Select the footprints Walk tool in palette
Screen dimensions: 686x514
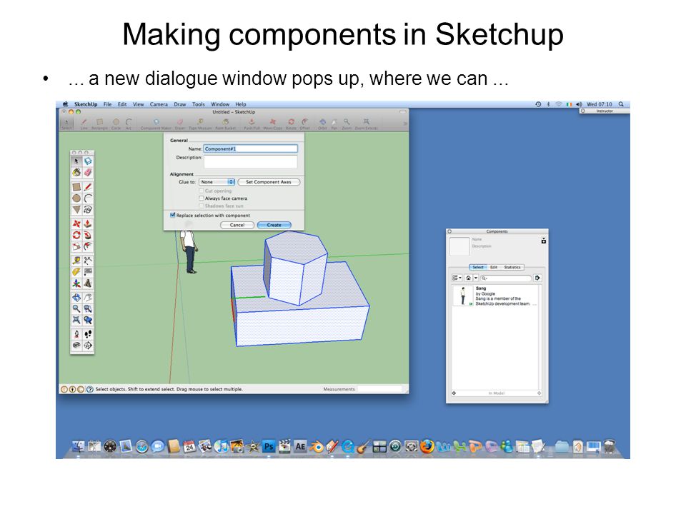(88, 334)
